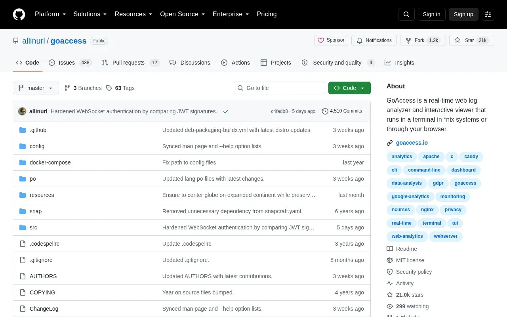Open the search magnifier button
Viewport: 507px width, 317px height.
pos(406,14)
